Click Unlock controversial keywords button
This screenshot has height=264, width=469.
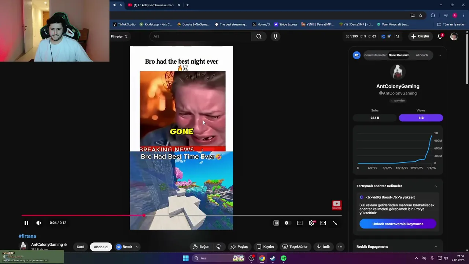(398, 224)
